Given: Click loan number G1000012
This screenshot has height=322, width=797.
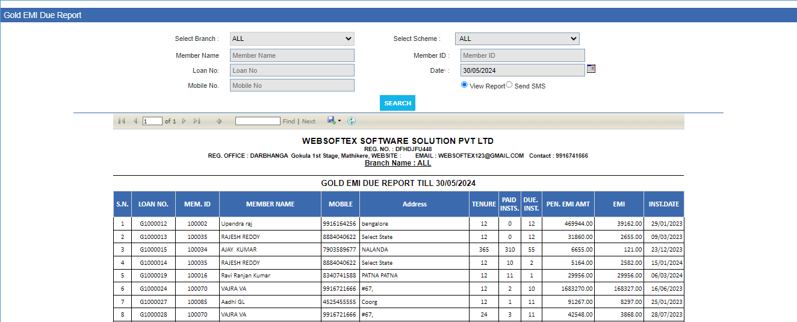Looking at the screenshot, I should click(154, 224).
